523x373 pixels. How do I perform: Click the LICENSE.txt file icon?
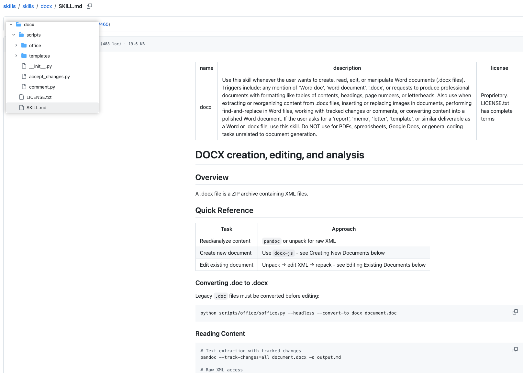tap(21, 97)
